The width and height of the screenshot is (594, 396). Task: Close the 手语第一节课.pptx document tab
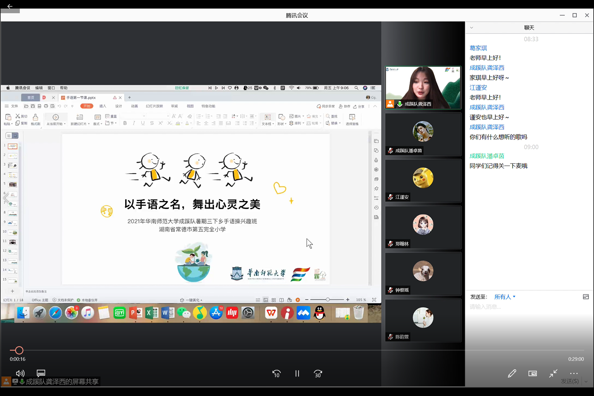(x=120, y=98)
